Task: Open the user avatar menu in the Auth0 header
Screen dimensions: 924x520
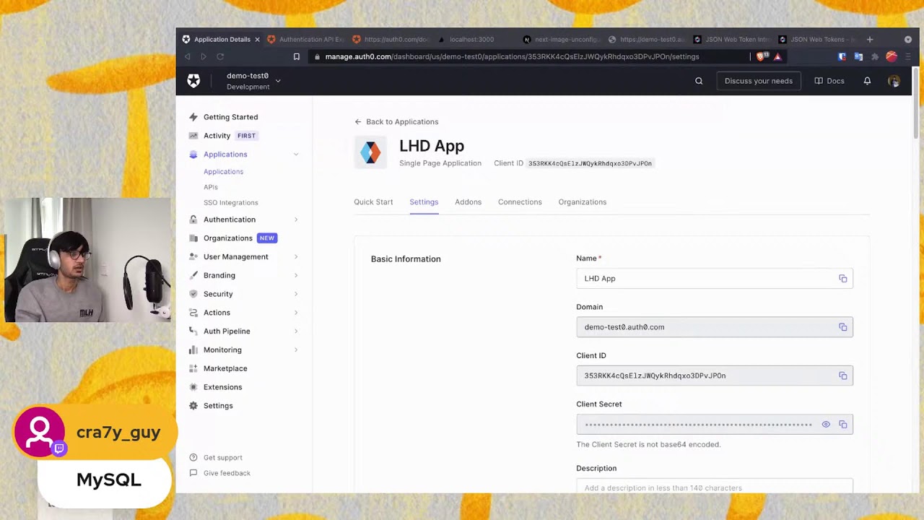Action: [x=894, y=81]
